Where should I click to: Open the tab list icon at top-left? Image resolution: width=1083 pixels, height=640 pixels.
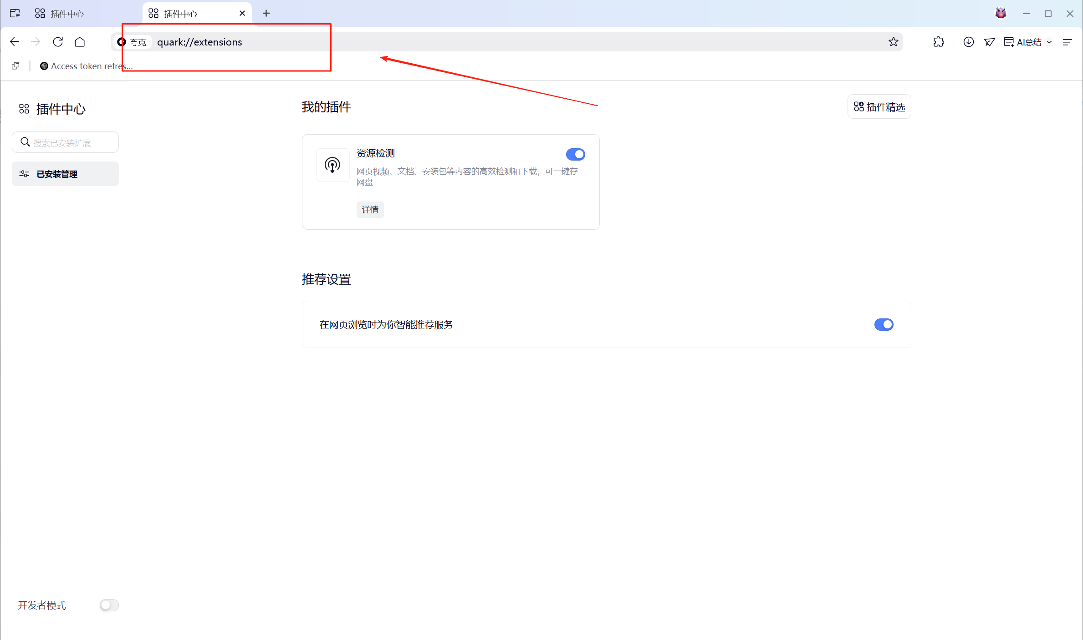[x=15, y=13]
